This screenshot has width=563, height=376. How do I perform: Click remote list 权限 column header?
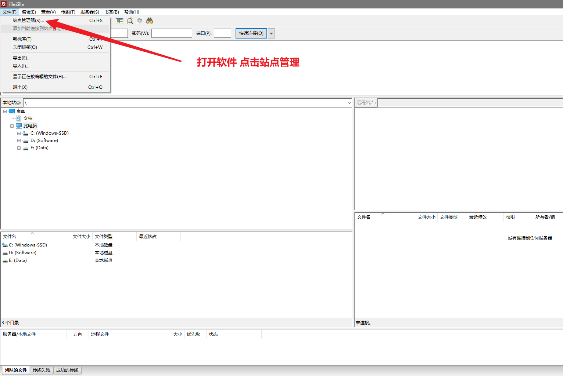coord(518,217)
